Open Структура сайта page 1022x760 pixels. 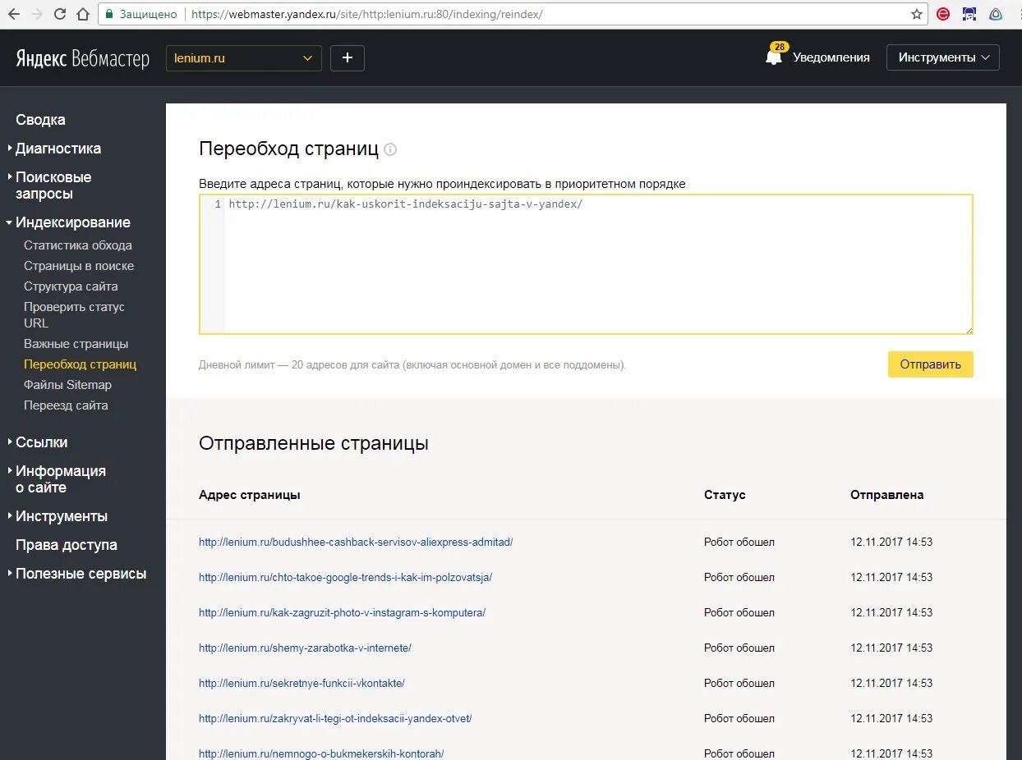pos(71,286)
